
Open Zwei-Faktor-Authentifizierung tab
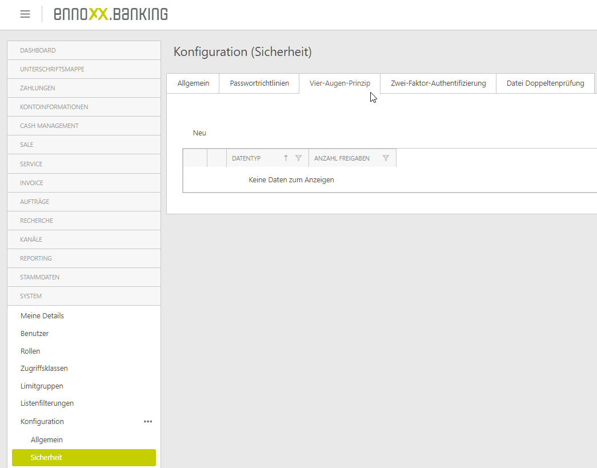438,83
